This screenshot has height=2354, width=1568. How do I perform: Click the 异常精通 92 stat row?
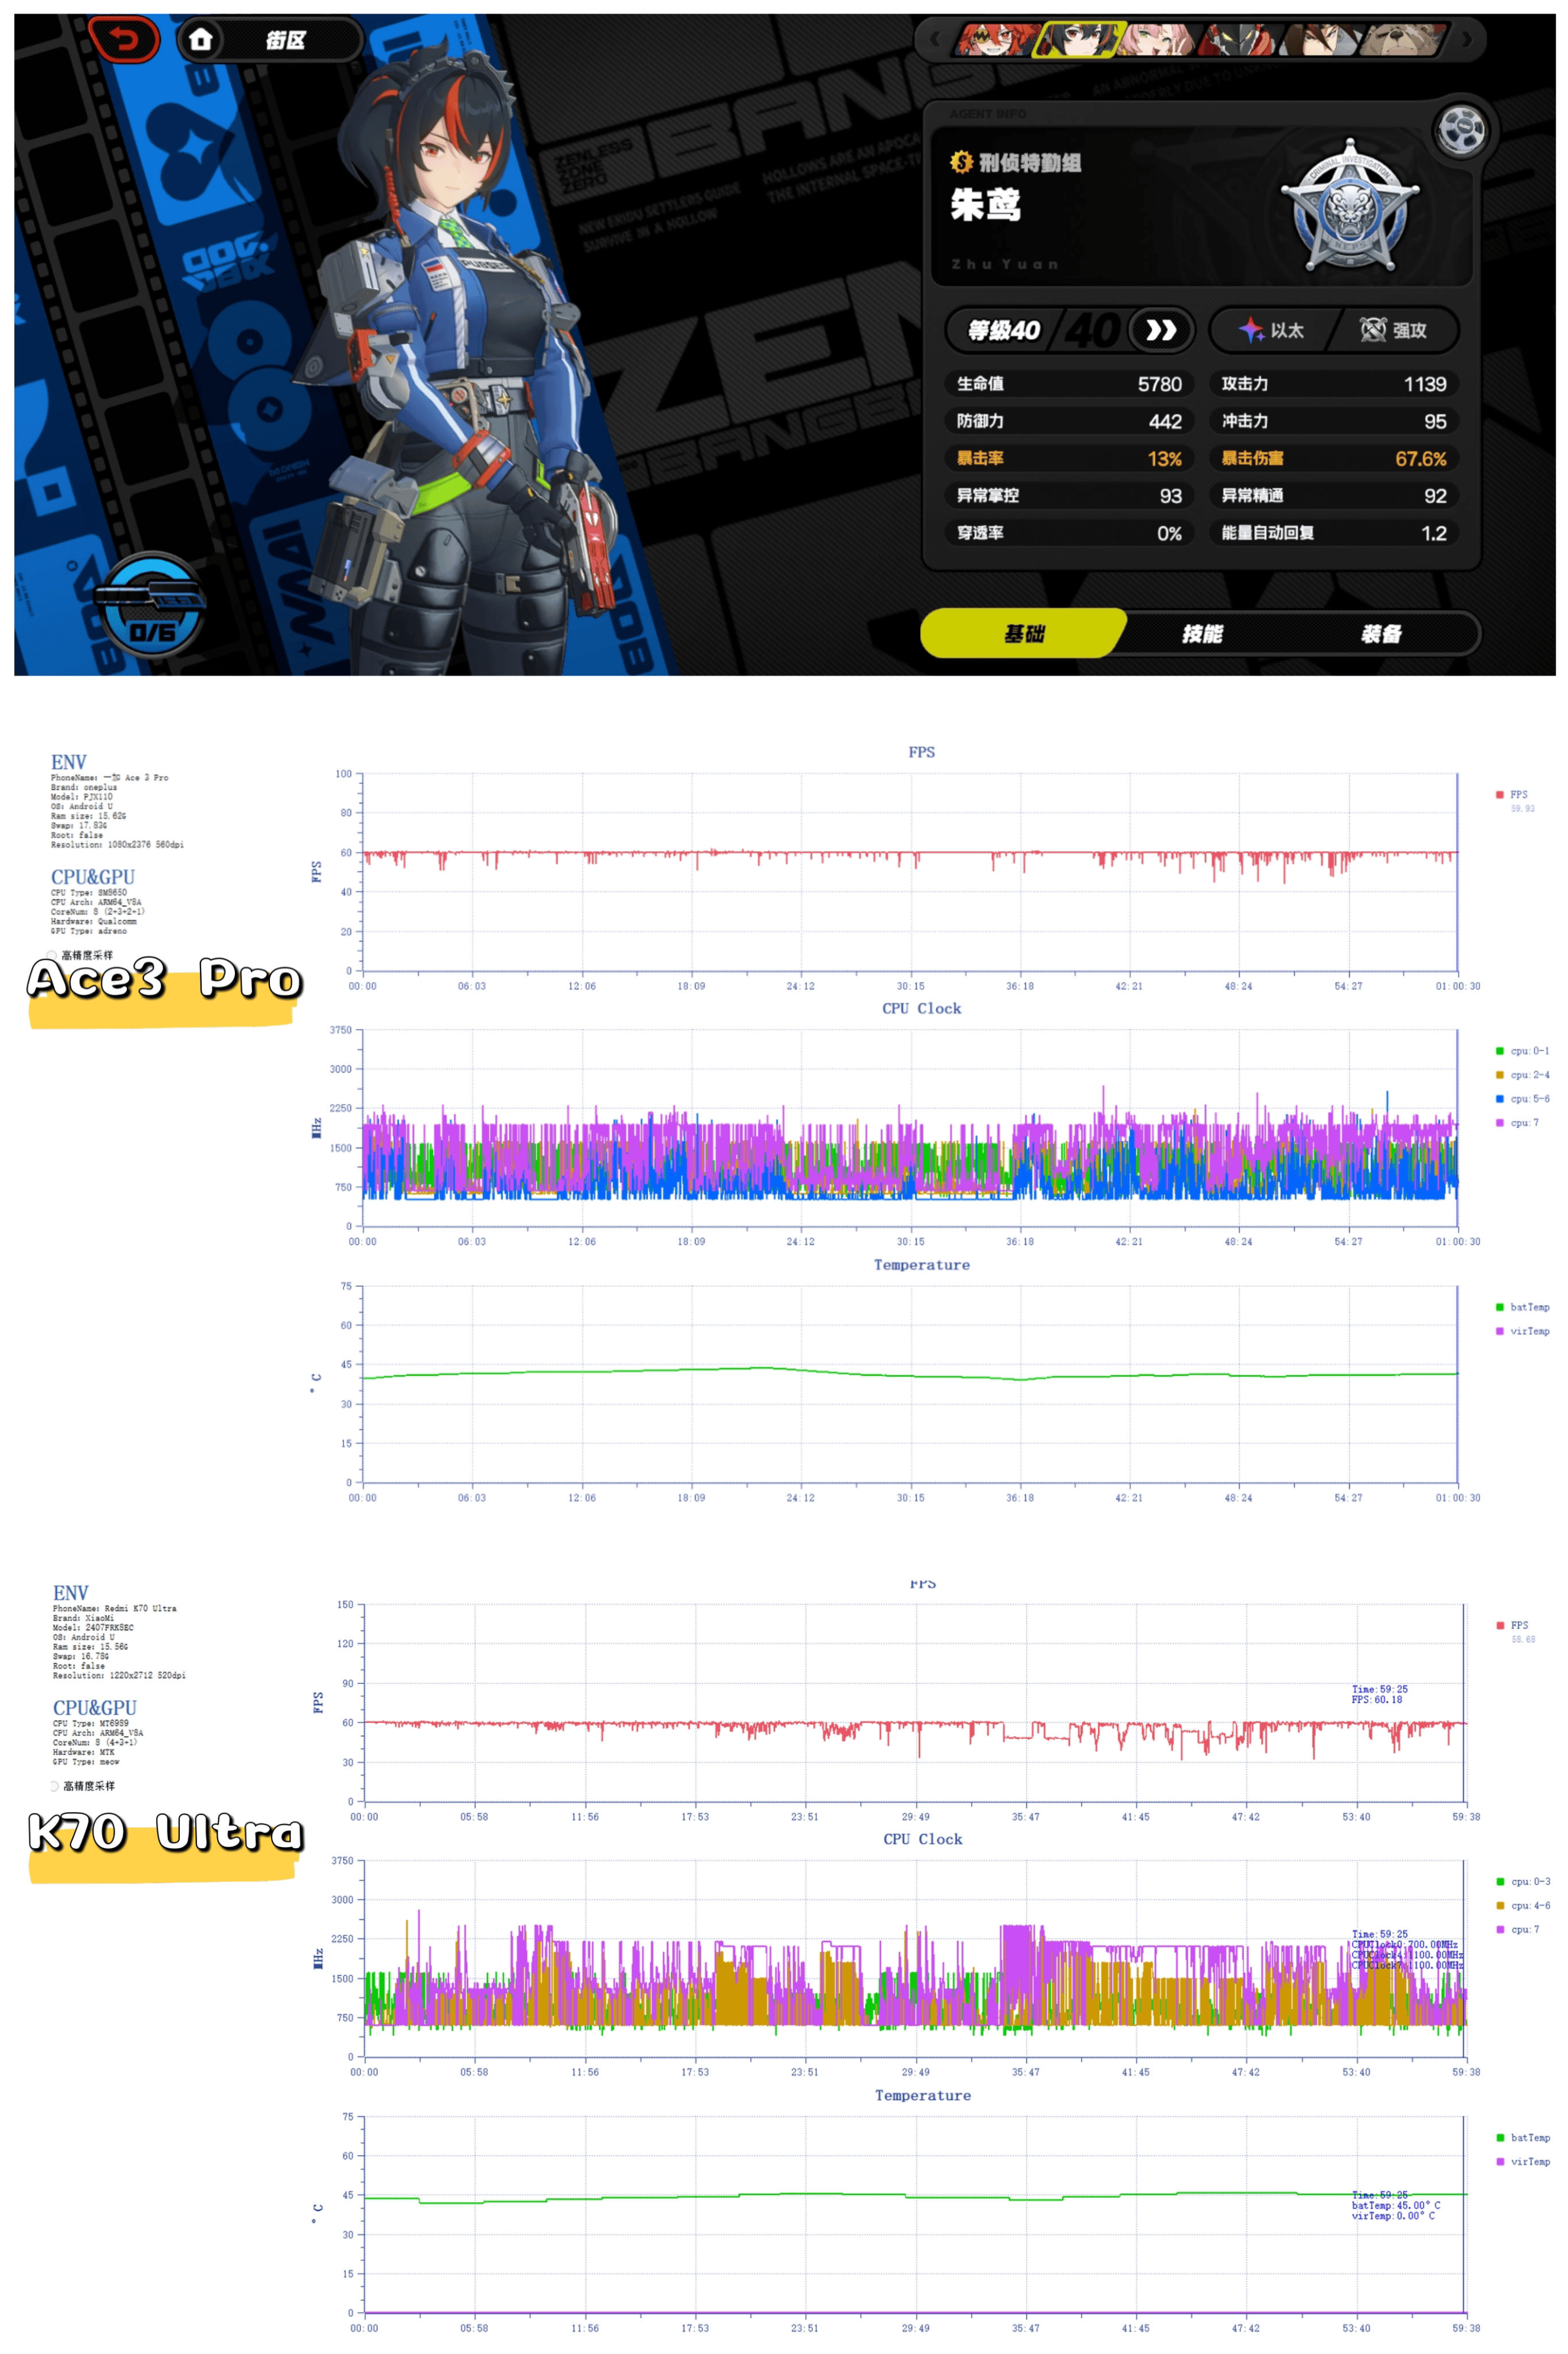[1334, 495]
